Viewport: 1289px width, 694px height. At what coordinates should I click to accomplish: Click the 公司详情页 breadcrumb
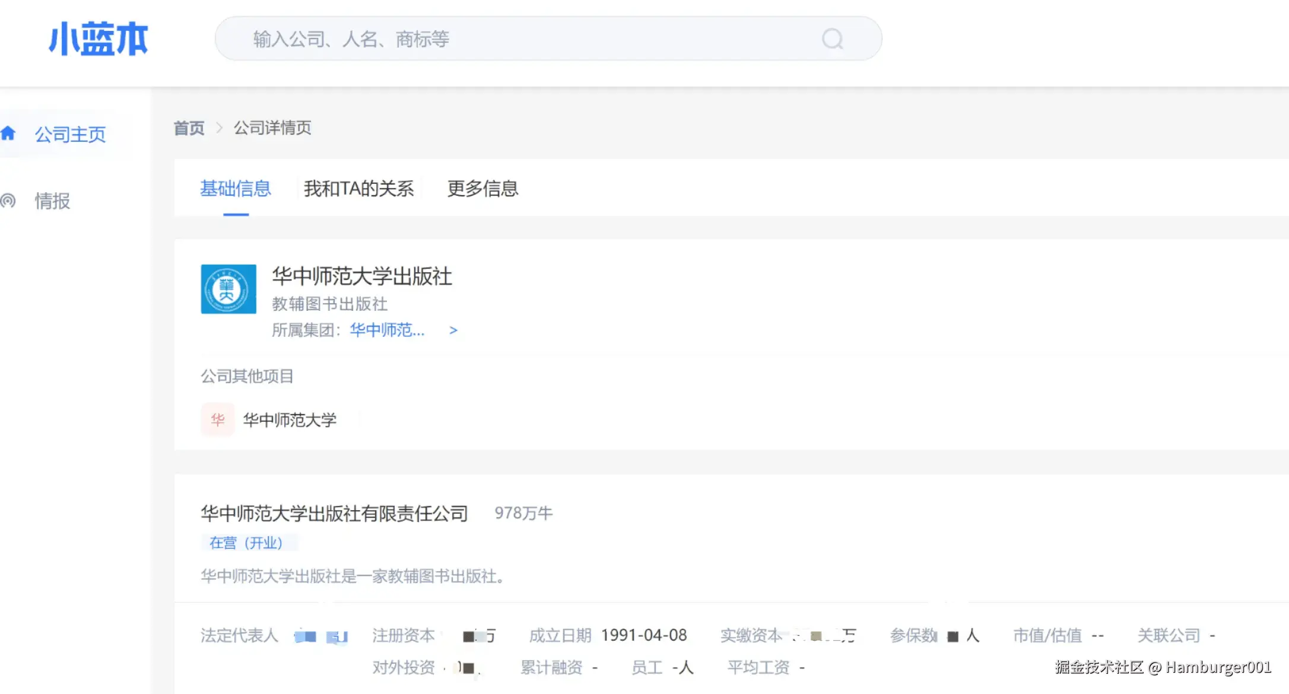click(272, 128)
